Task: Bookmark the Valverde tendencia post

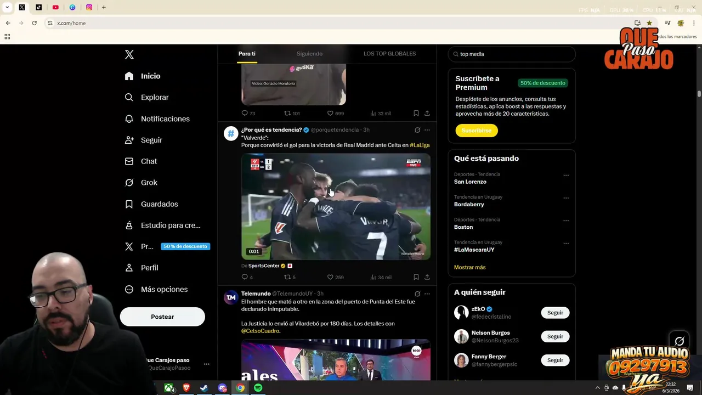Action: [416, 277]
